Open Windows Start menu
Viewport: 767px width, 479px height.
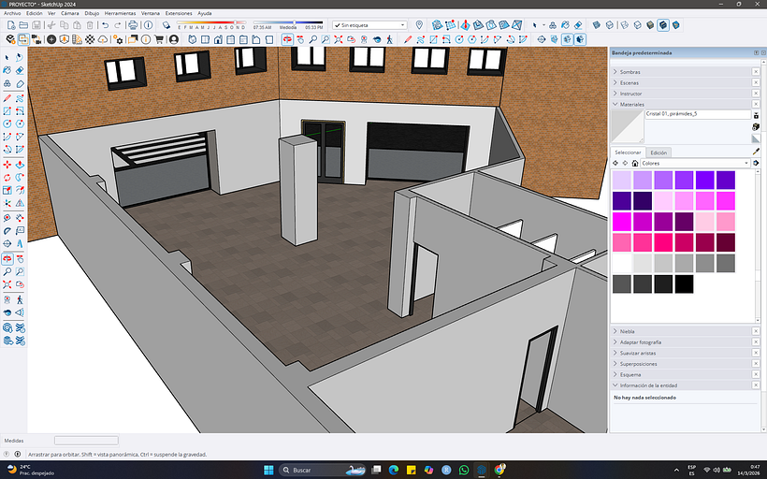(268, 470)
